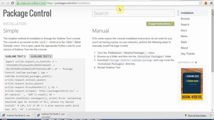Open About in the side navigation
Image resolution: width=214 pixels, height=120 pixels.
tap(184, 48)
